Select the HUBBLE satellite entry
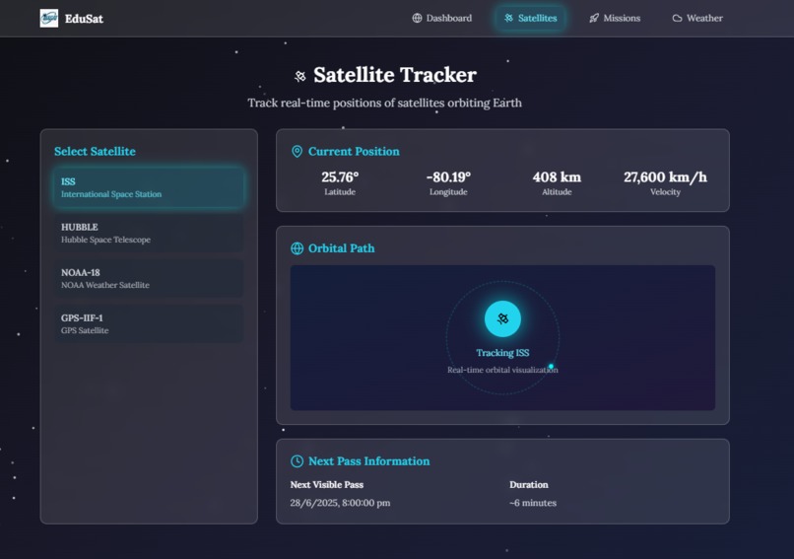Viewport: 794px width, 559px height. click(149, 233)
